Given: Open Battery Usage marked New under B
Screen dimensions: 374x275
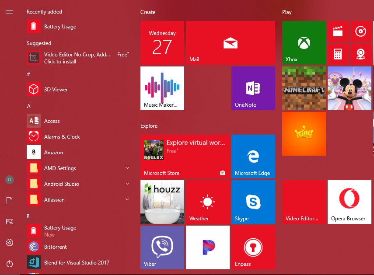Looking at the screenshot, I should click(x=79, y=231).
